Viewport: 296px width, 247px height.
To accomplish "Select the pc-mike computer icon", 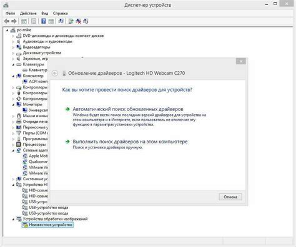I will 12,30.
